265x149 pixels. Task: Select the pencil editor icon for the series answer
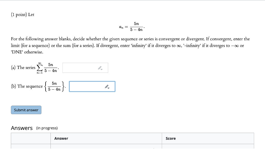[x=99, y=68]
